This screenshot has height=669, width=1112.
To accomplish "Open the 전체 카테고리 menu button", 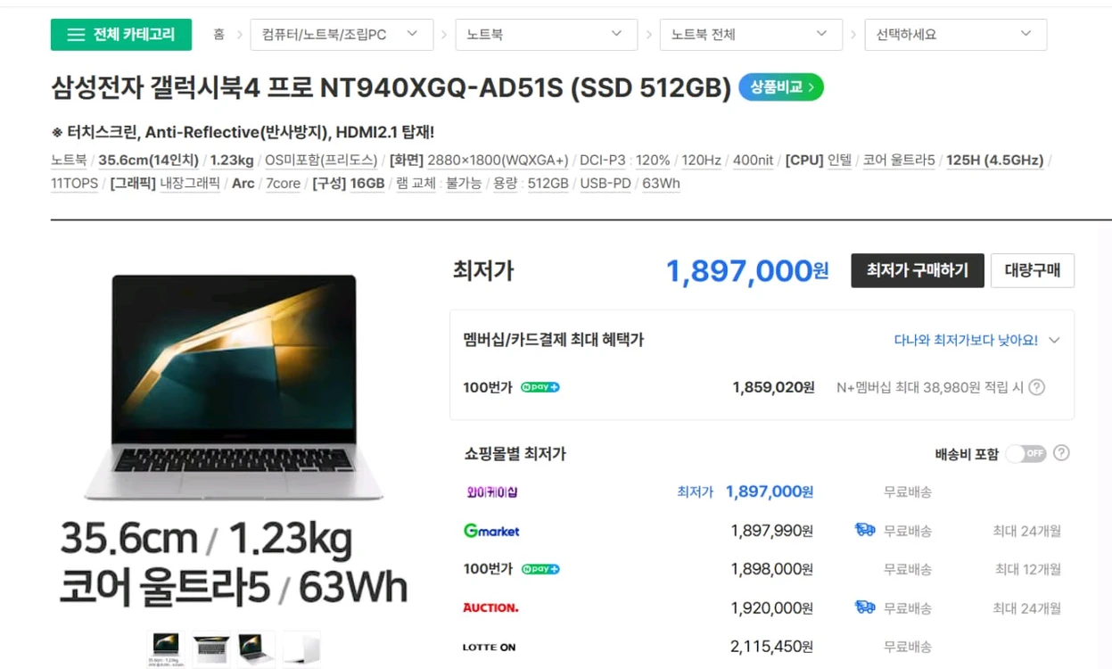I will 120,35.
